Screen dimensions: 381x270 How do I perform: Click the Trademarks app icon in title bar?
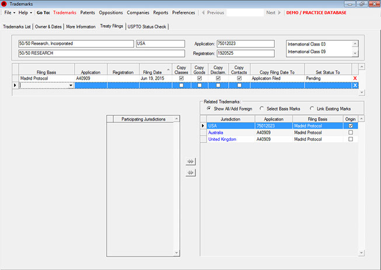(x=5, y=3)
